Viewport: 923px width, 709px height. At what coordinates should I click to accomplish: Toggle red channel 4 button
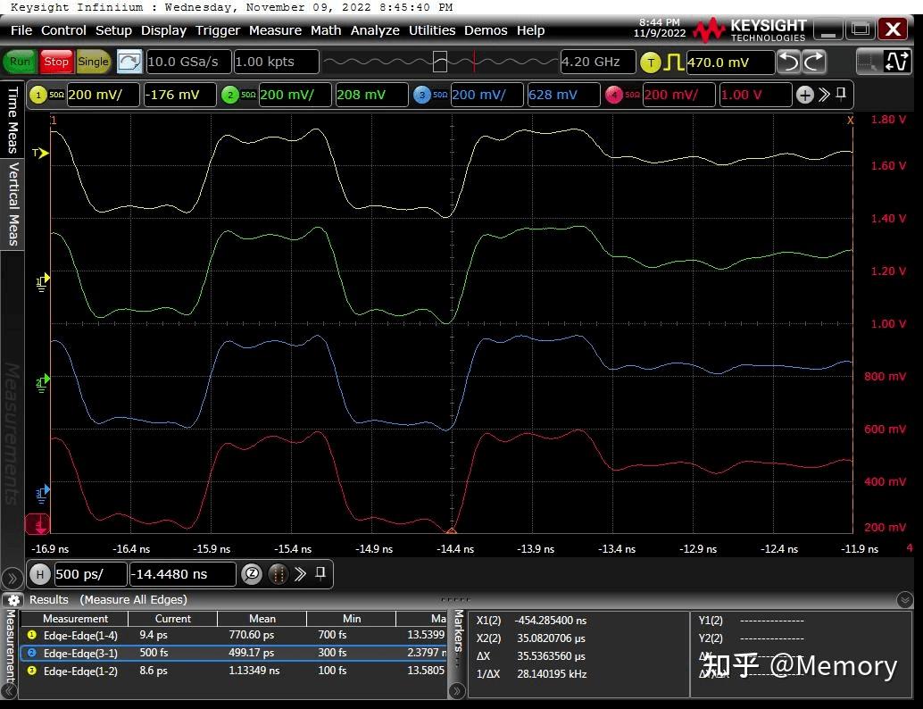[614, 95]
